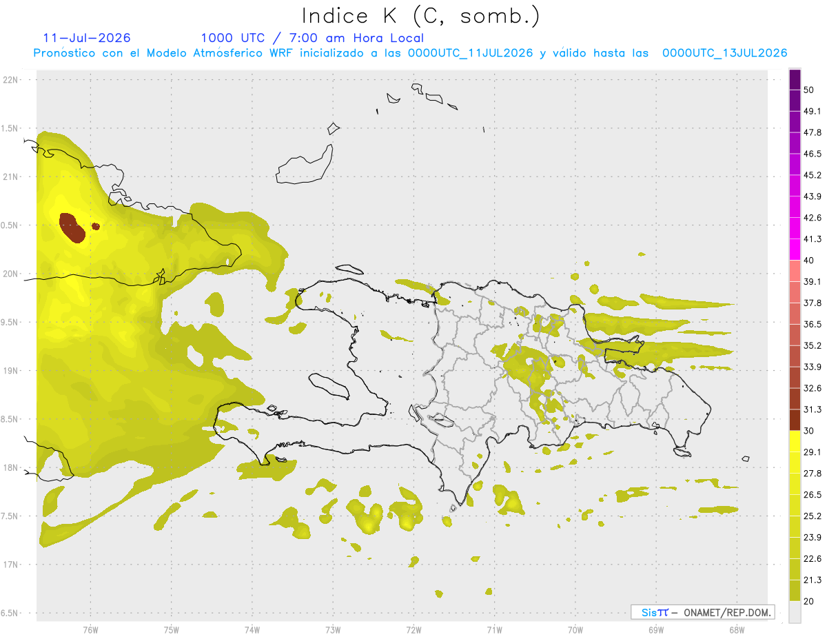Screen dimensions: 827x639
Task: Click the 0000UTC_11JUL2026 initialization text
Action: pyautogui.click(x=470, y=53)
